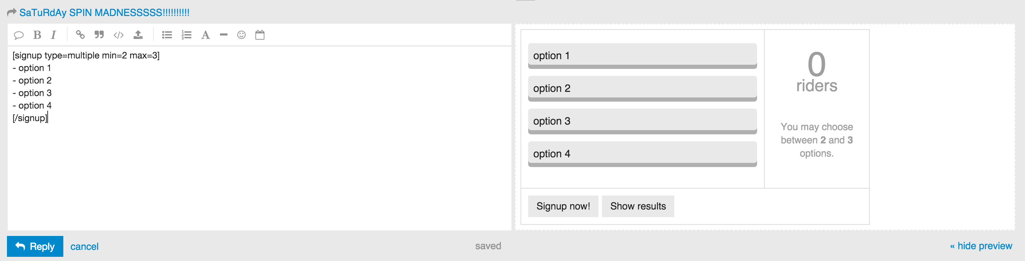Viewport: 1025px width, 261px height.
Task: Click the "Show results" button
Action: [x=637, y=206]
